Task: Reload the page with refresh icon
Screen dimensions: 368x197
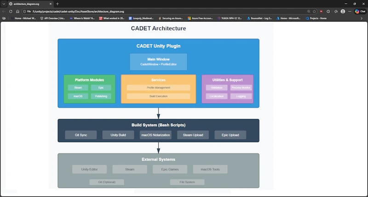Action: [11, 11]
